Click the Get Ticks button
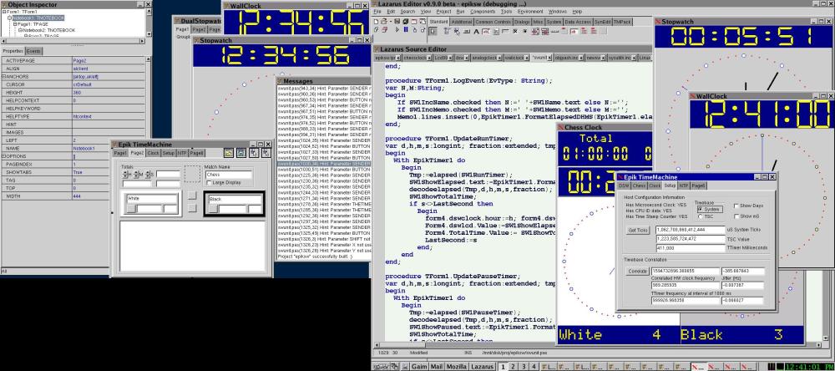835x371 pixels. [x=639, y=230]
